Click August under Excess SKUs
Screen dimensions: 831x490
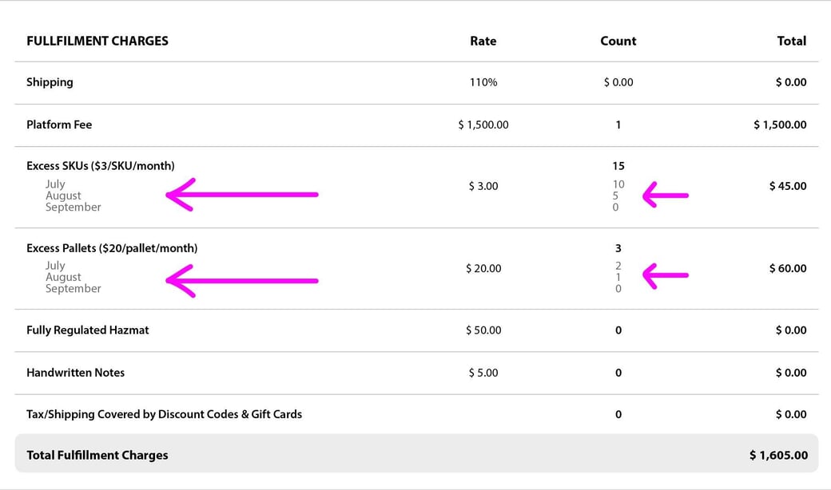(63, 196)
